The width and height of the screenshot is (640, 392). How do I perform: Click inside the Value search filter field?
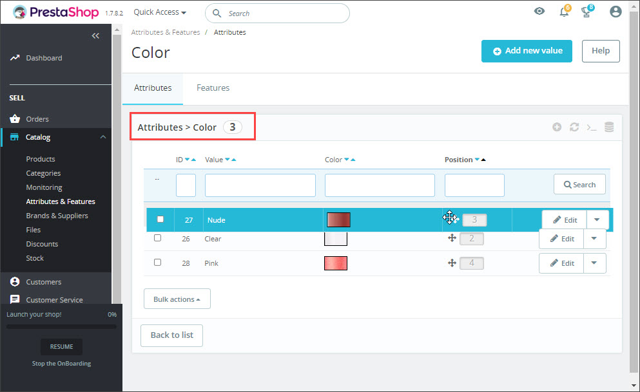[260, 185]
